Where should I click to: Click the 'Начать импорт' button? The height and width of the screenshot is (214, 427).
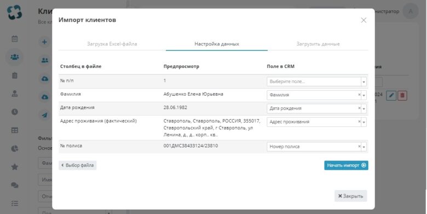coord(346,165)
